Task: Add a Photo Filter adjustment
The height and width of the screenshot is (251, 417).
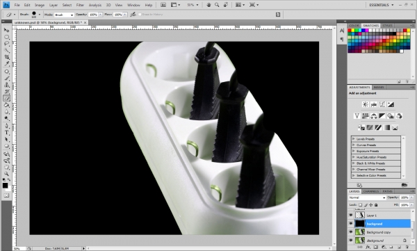Action: coord(391,116)
